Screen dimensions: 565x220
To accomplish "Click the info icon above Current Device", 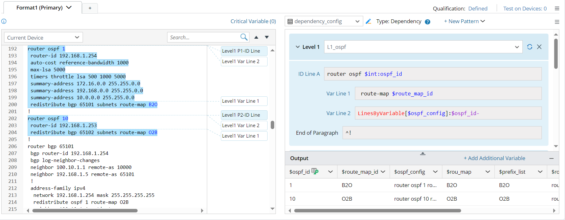I will tap(4, 21).
